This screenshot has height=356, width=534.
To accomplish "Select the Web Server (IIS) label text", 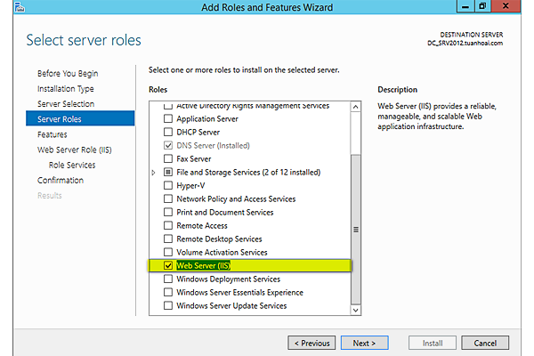I will point(203,266).
